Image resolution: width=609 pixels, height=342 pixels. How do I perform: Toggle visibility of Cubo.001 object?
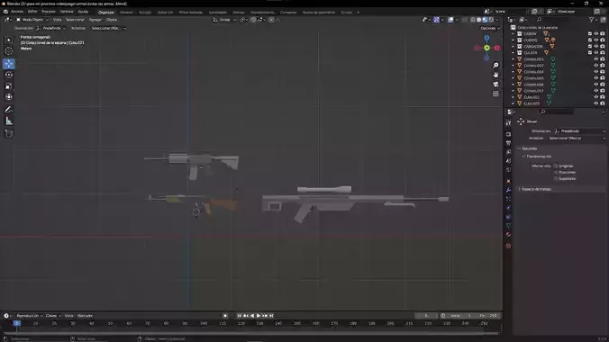pos(596,97)
